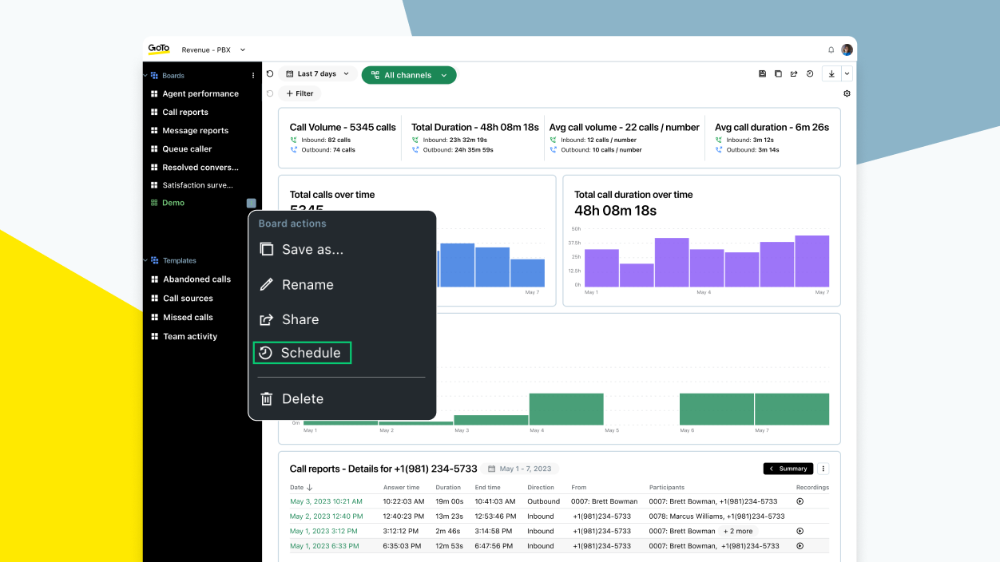
Task: Expand the download options chevron
Action: 847,73
